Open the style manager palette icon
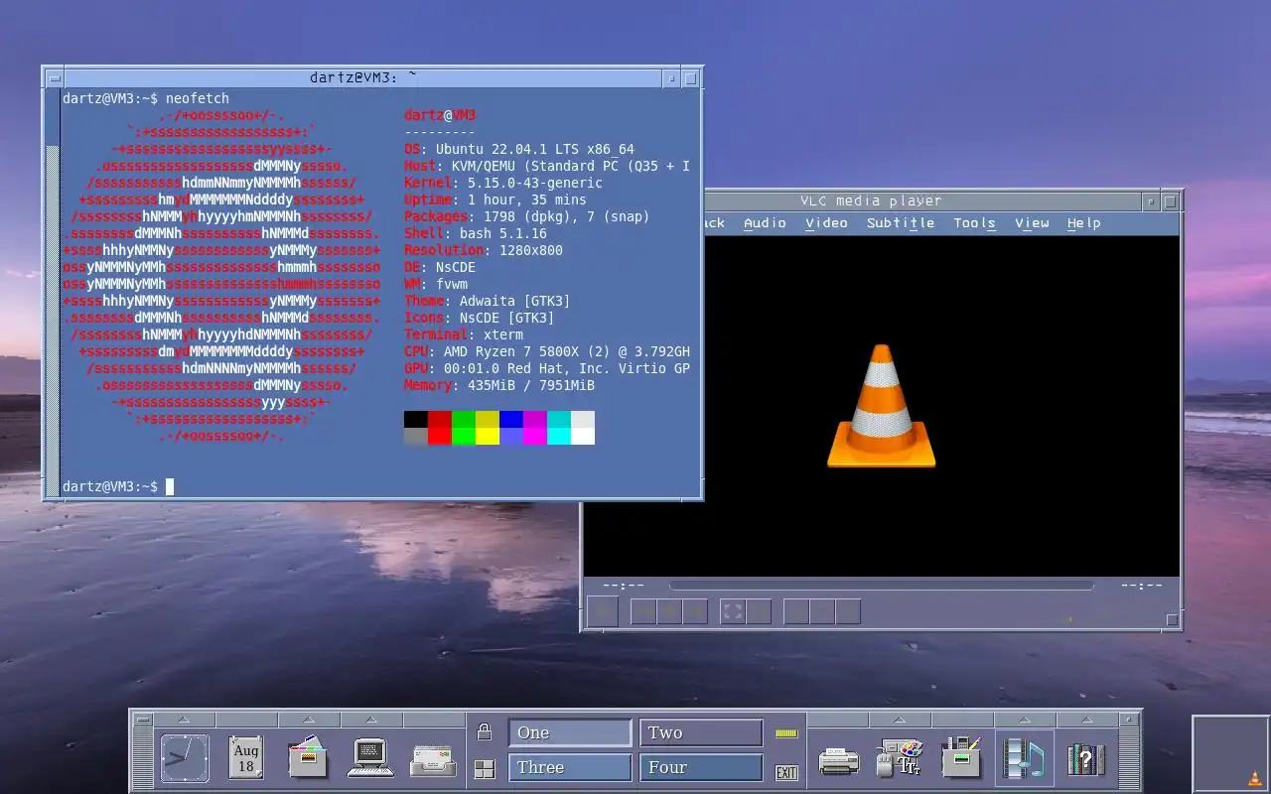This screenshot has width=1271, height=794. 900,759
